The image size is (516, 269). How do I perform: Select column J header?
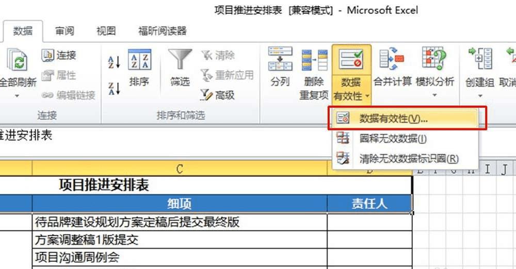click(x=505, y=169)
